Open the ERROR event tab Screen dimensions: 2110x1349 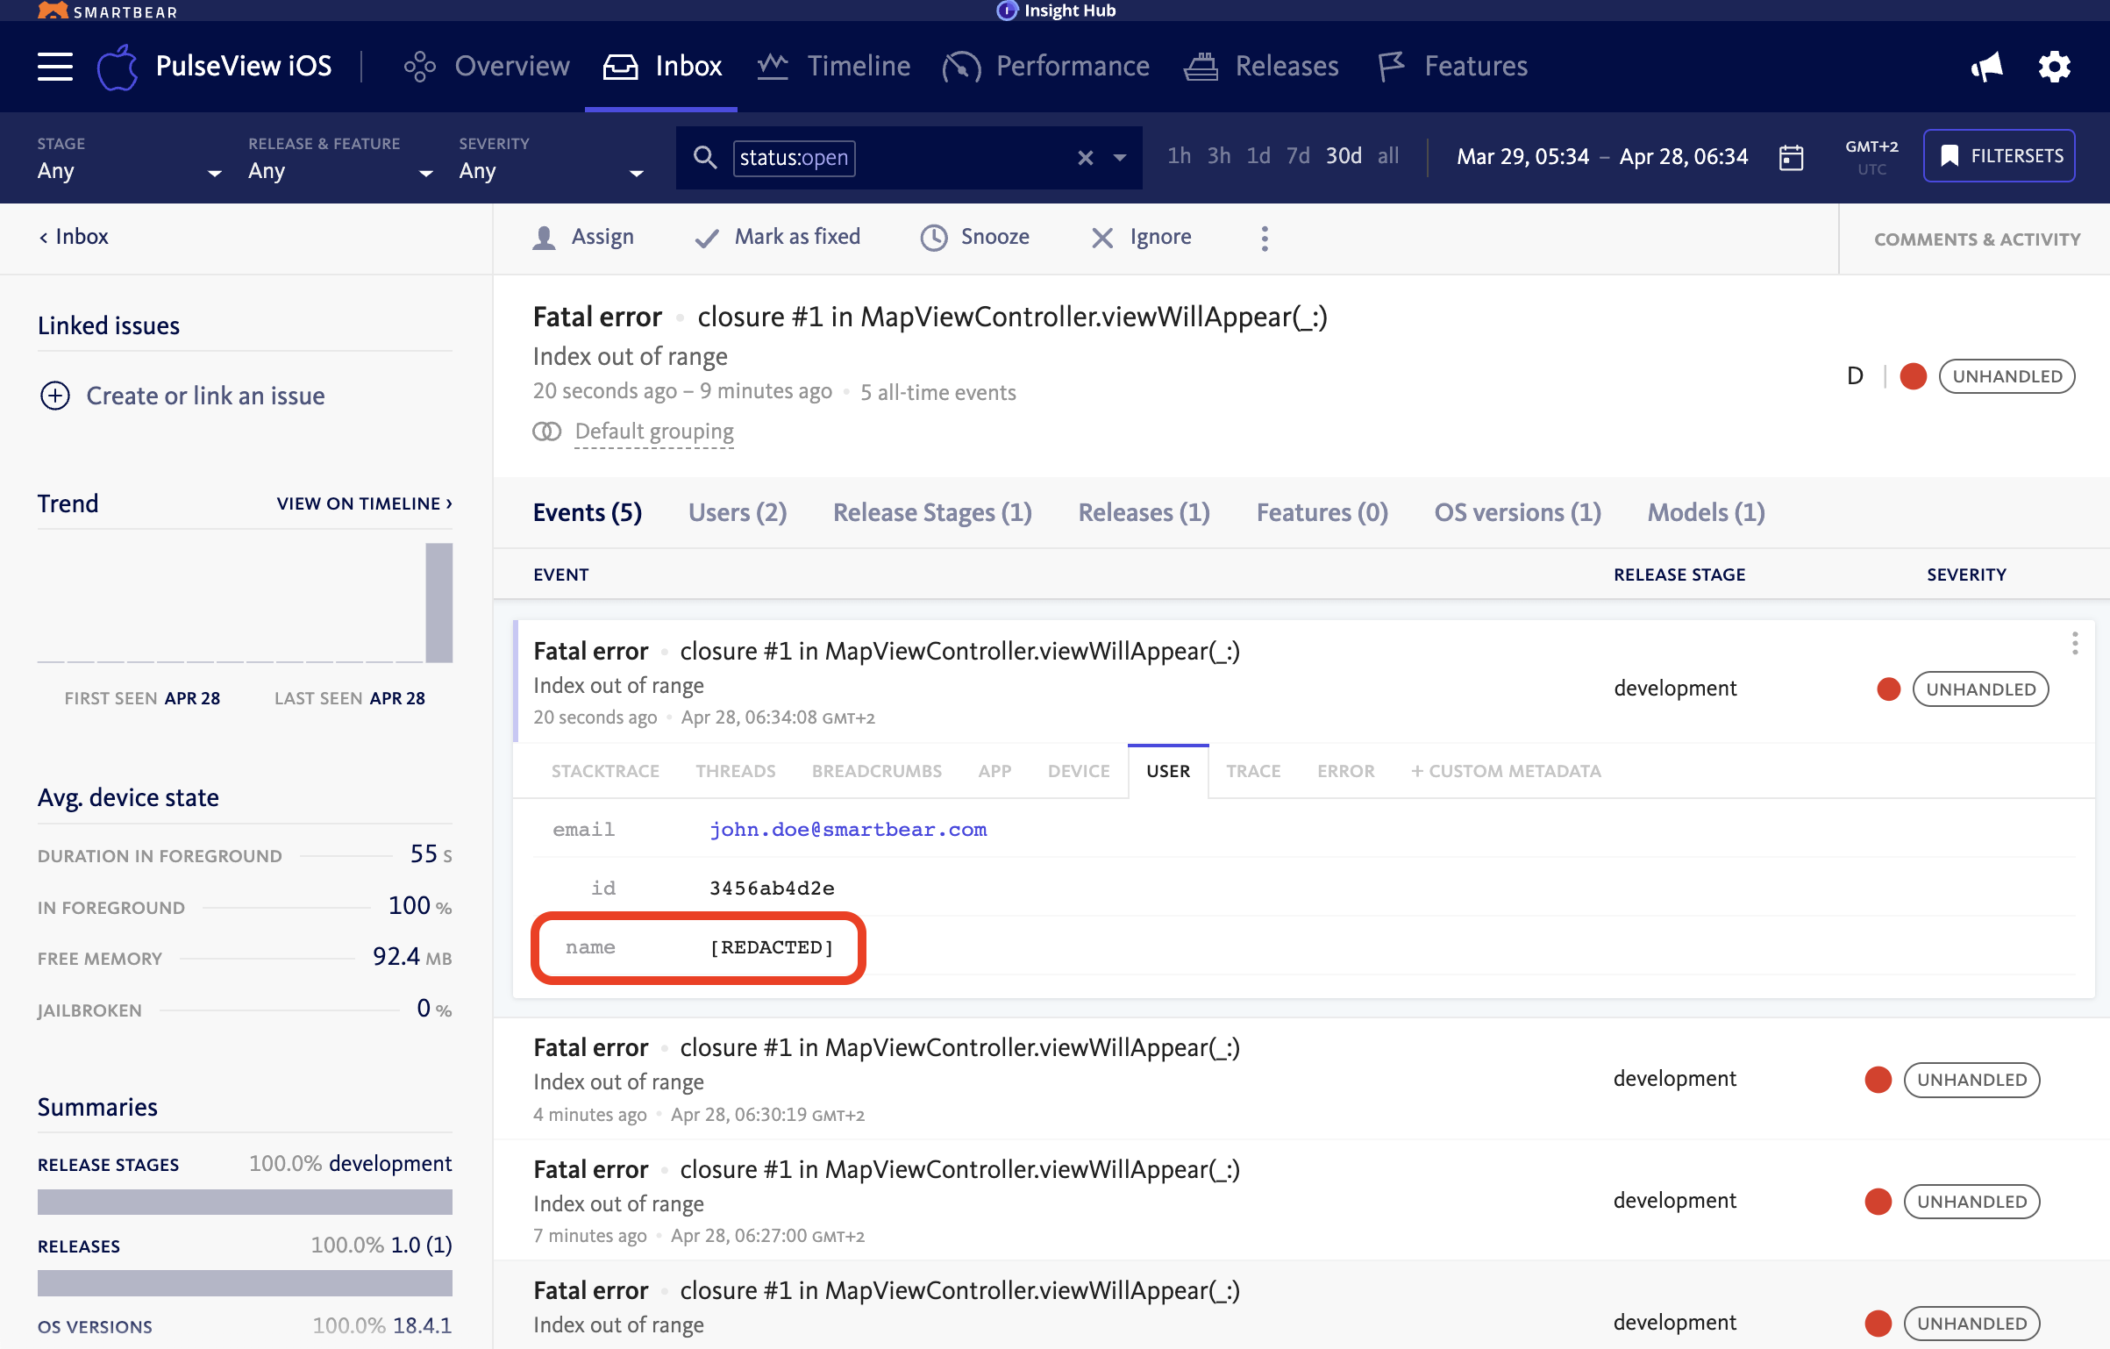1345,771
